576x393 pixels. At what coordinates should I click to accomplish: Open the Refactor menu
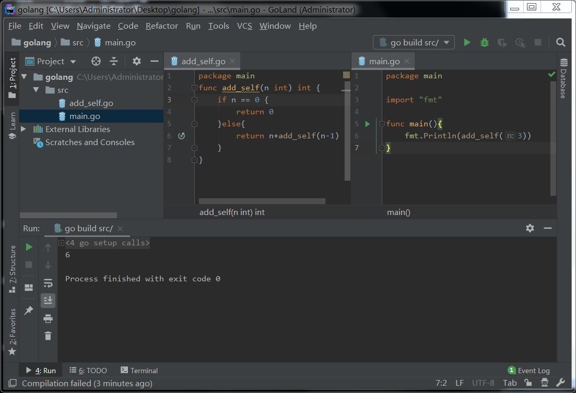[161, 26]
